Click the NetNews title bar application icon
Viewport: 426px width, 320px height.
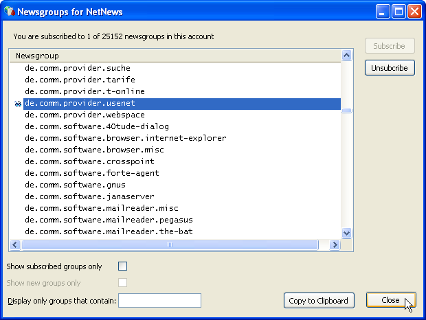pyautogui.click(x=9, y=12)
